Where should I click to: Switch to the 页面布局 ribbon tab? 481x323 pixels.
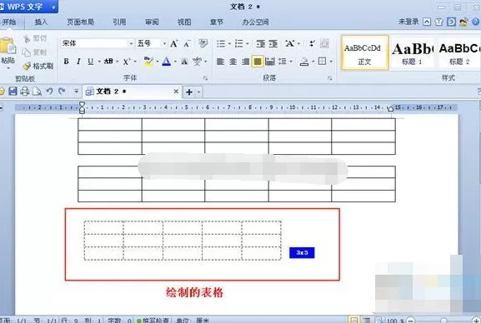(x=80, y=22)
